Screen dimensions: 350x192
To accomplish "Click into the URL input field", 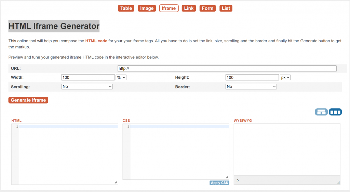I will (x=227, y=68).
